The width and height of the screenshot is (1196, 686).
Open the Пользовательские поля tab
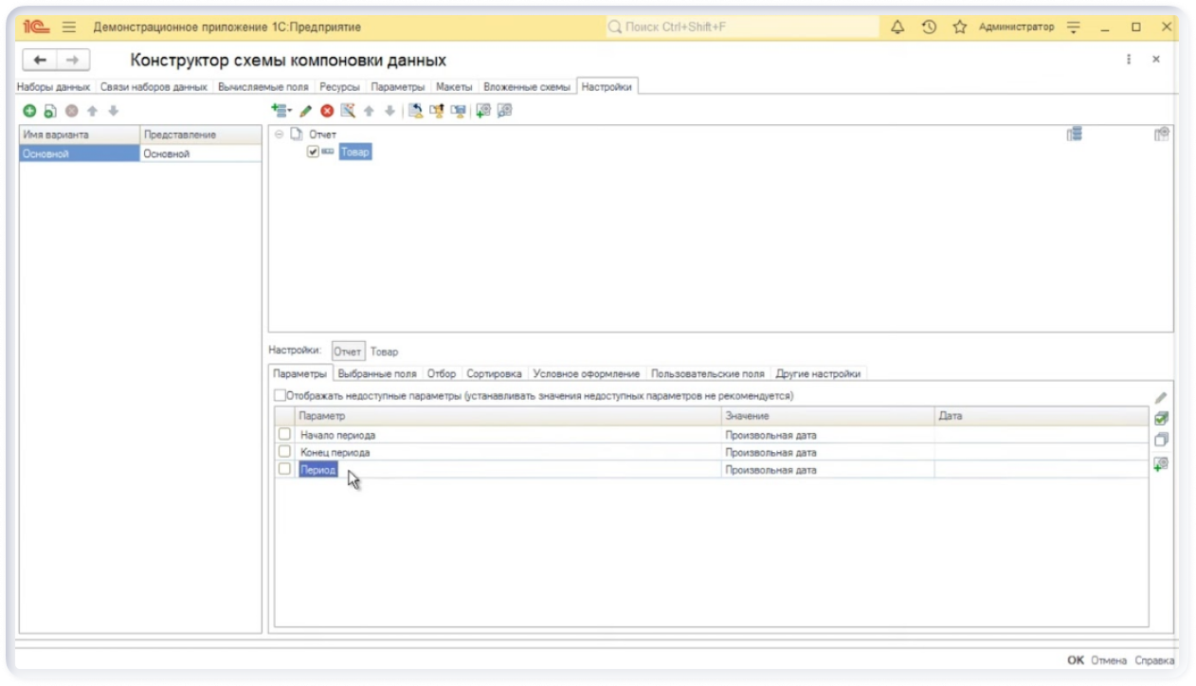708,374
